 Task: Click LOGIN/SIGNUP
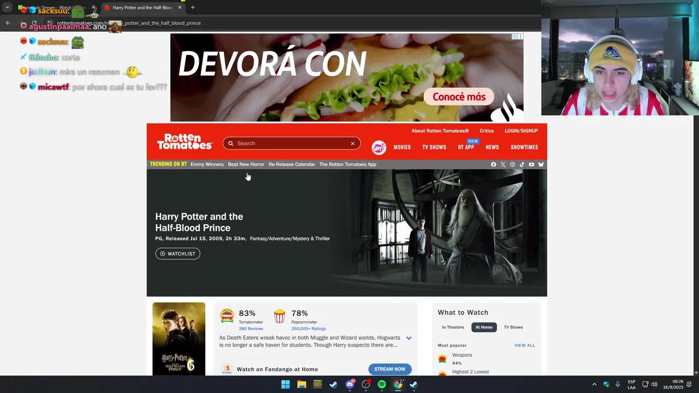click(521, 131)
